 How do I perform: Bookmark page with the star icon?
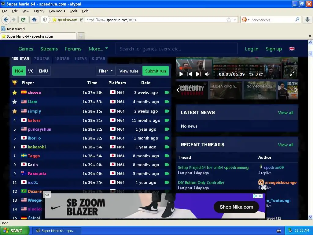point(229,20)
